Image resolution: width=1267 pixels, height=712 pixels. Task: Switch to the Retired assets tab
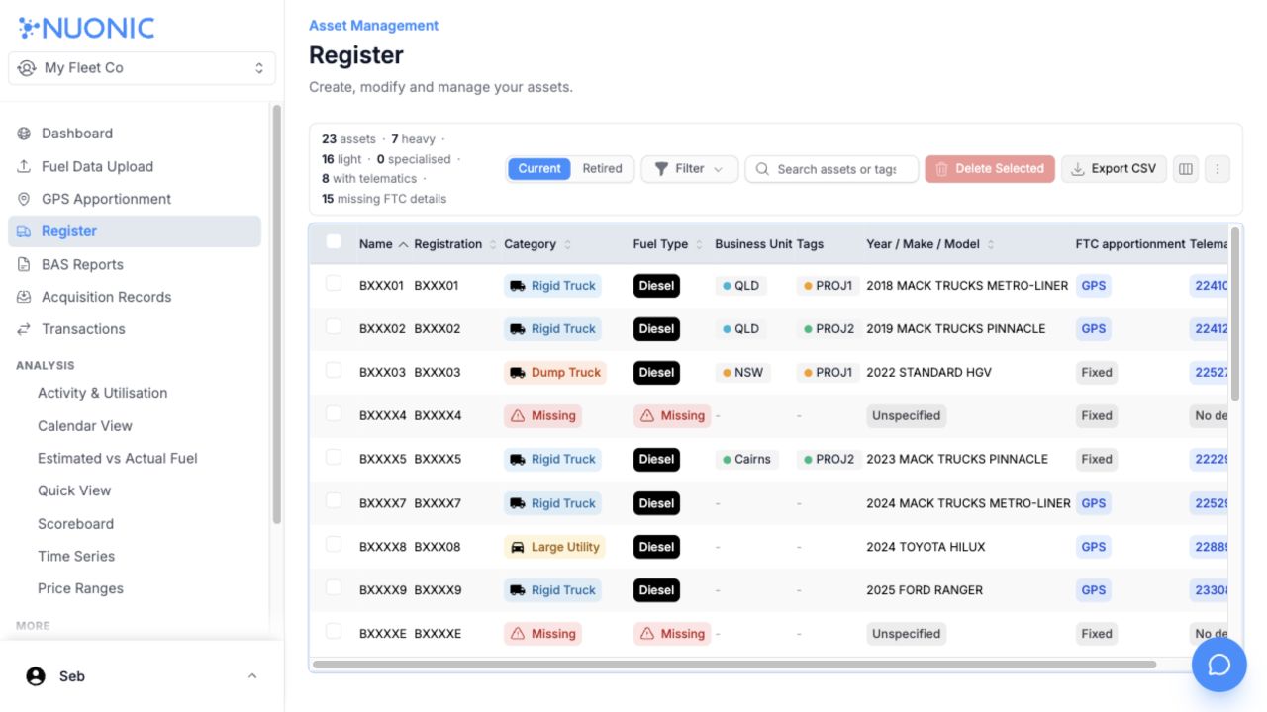tap(602, 169)
